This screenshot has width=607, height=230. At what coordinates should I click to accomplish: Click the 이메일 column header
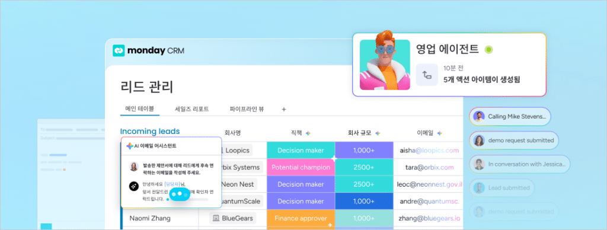click(425, 133)
